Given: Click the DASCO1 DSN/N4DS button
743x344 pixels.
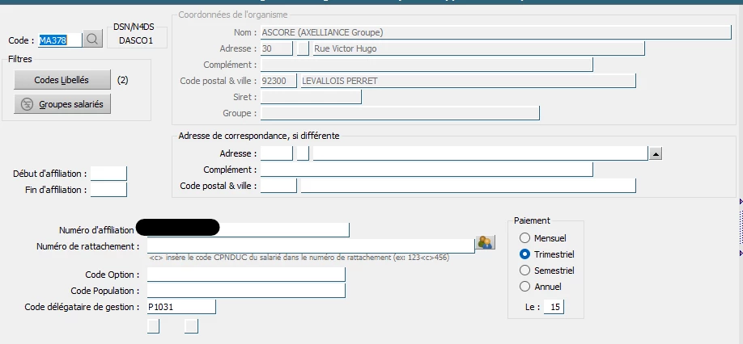Looking at the screenshot, I should (x=137, y=40).
